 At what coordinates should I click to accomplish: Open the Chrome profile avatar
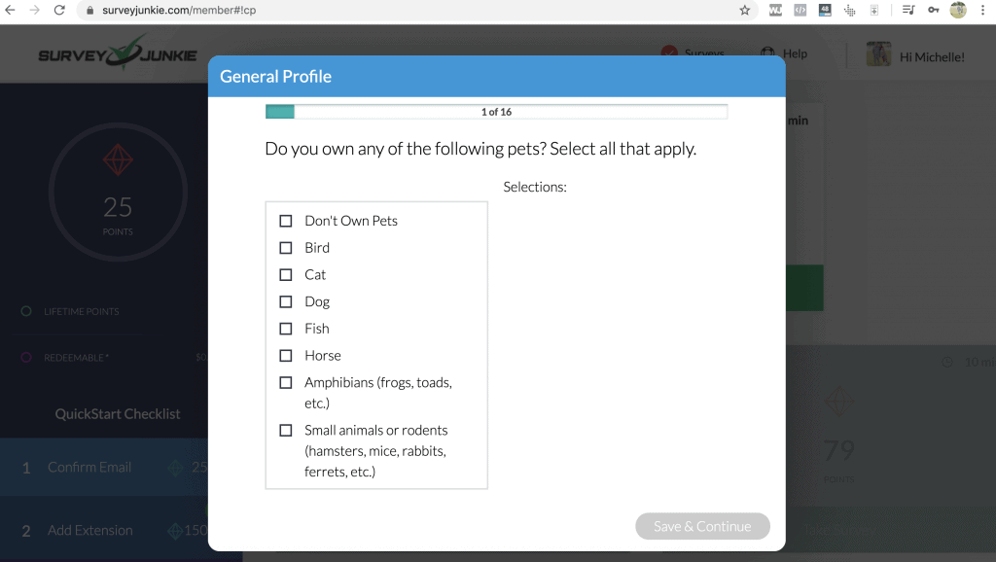958,11
